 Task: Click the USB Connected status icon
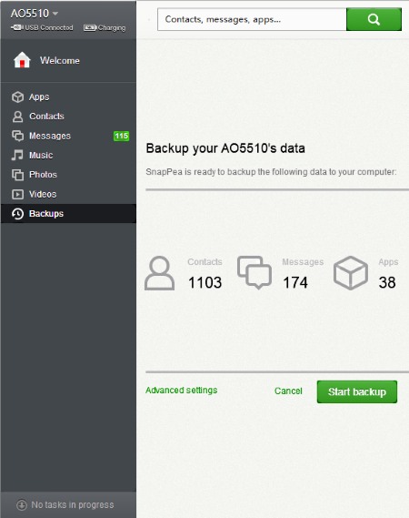point(17,27)
